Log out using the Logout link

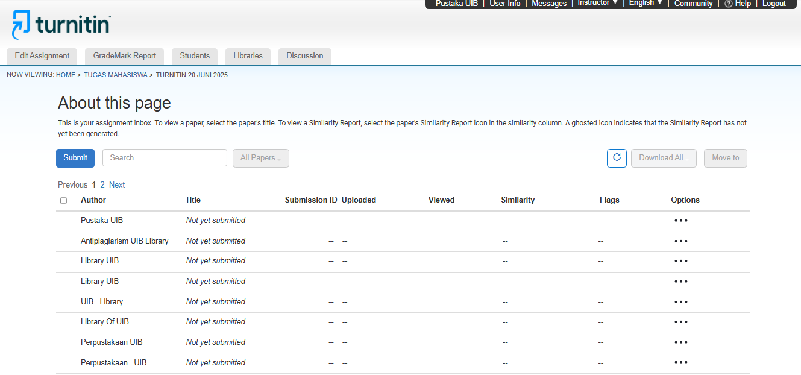[x=774, y=4]
